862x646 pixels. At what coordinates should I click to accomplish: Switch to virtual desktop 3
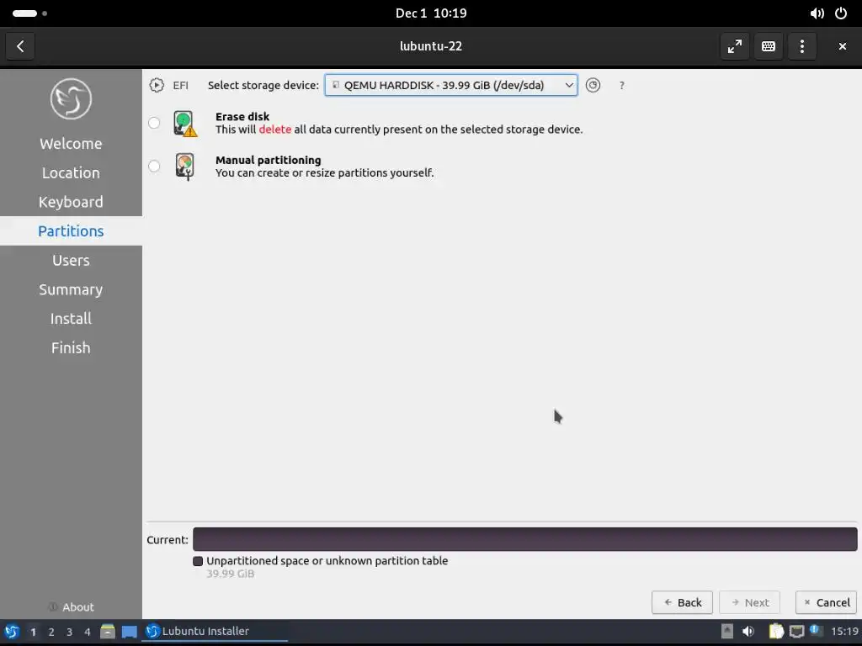(69, 633)
